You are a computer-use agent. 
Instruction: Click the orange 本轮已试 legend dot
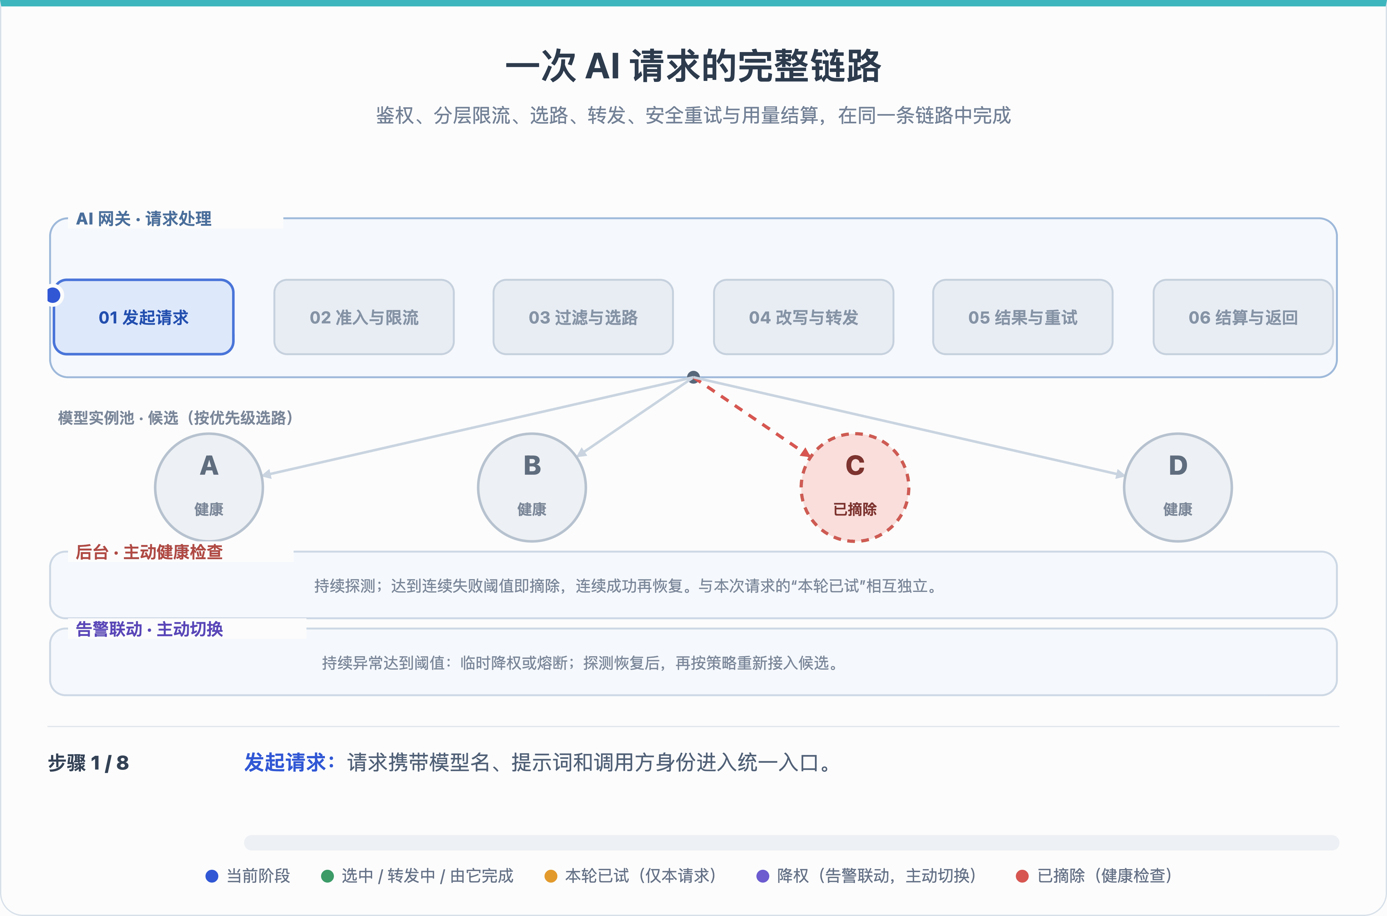click(551, 876)
